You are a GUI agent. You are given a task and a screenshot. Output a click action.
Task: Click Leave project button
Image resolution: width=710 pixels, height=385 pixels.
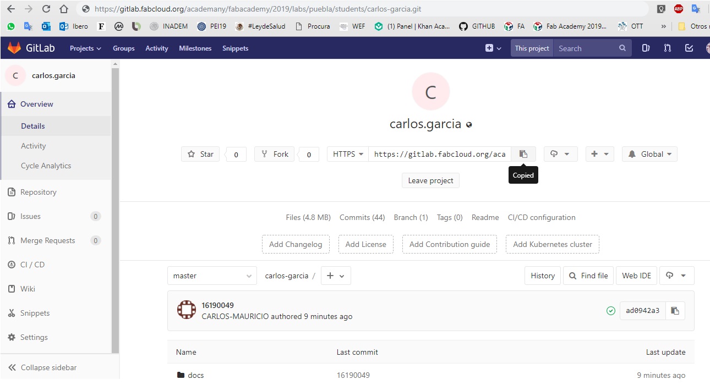point(430,180)
